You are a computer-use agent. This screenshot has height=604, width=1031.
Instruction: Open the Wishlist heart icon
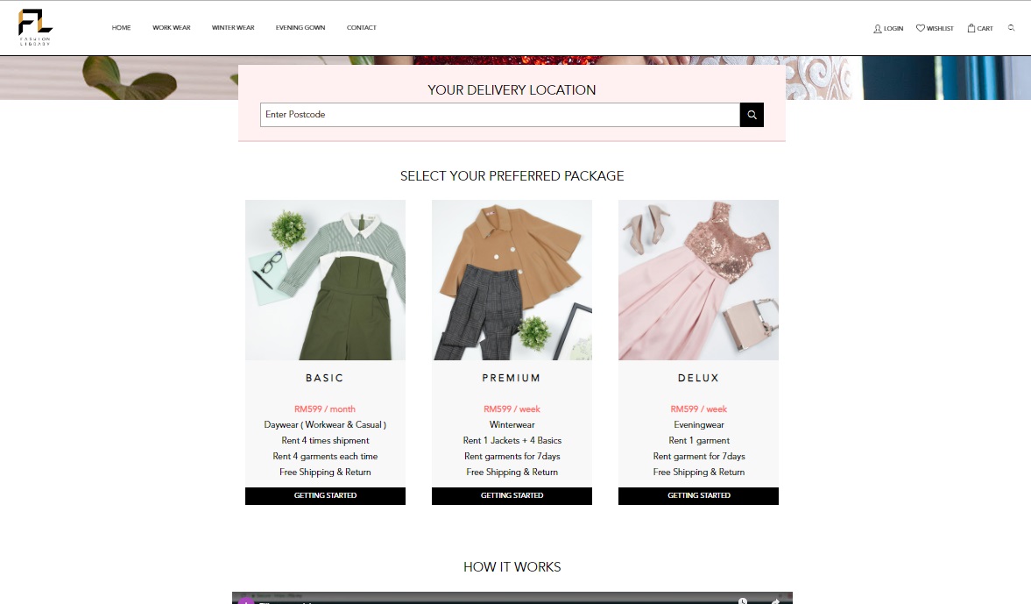tap(921, 28)
